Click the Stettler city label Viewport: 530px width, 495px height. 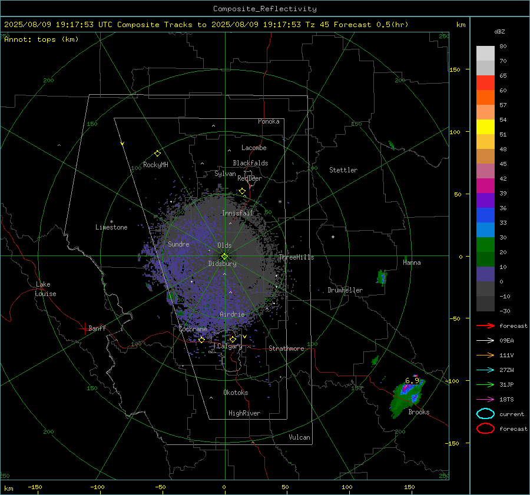pyautogui.click(x=343, y=170)
